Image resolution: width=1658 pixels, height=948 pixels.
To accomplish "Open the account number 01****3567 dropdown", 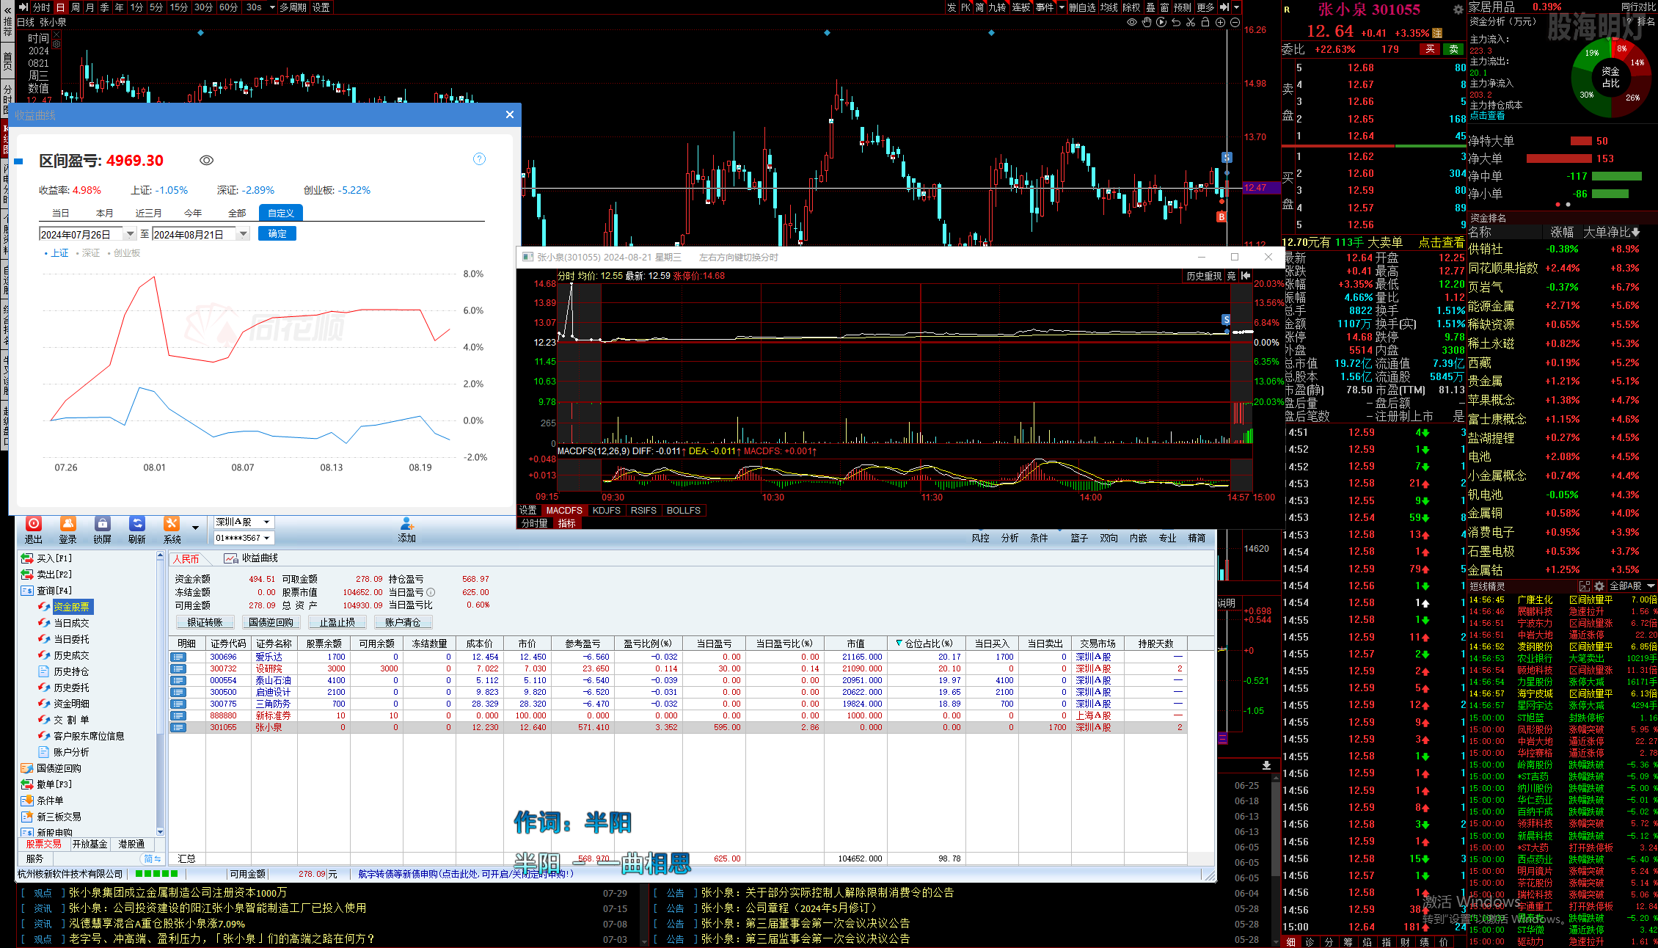I will pos(244,538).
